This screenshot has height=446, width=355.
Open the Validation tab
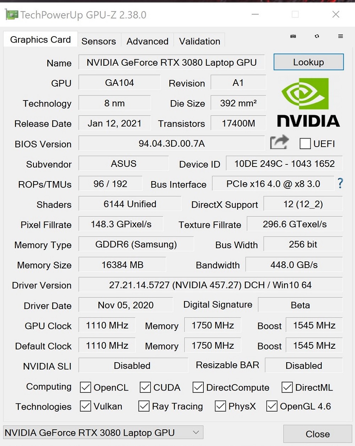click(x=200, y=41)
